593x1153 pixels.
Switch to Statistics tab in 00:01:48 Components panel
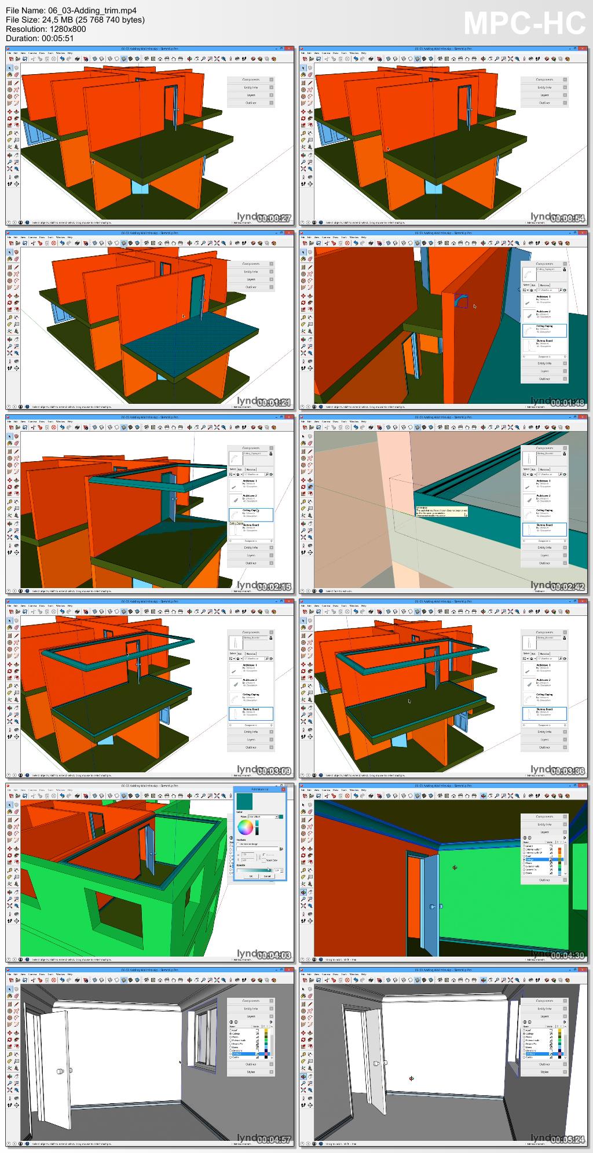(x=544, y=286)
